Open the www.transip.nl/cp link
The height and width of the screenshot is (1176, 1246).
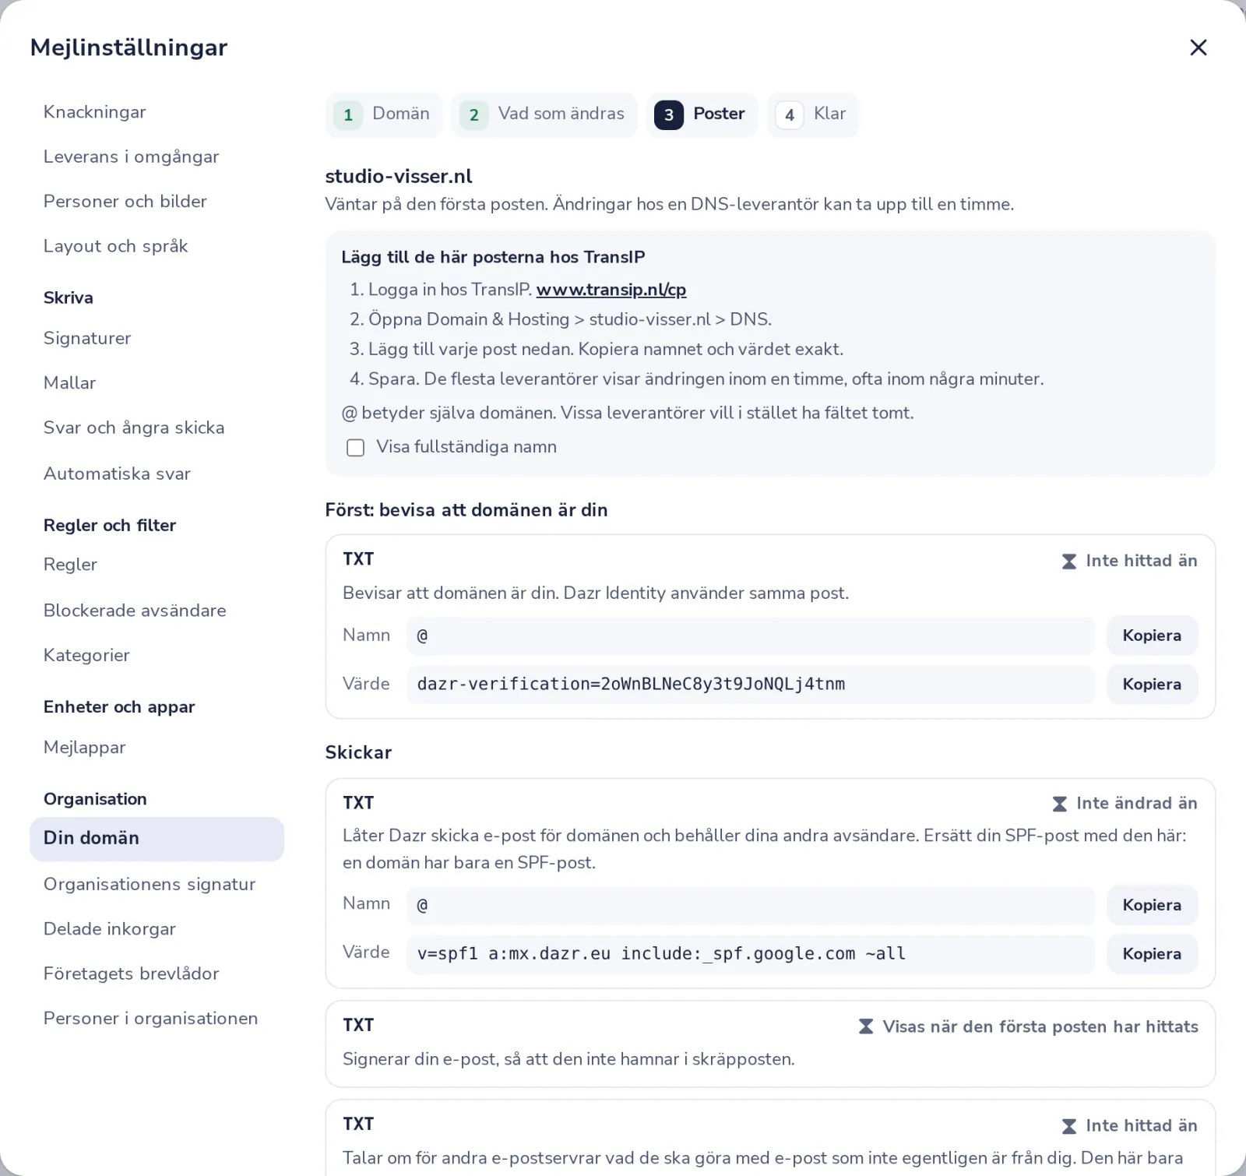(611, 290)
